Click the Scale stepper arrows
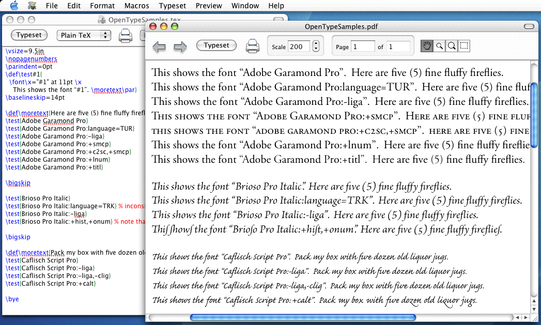Viewport: 541px width, 325px height. pyautogui.click(x=316, y=46)
